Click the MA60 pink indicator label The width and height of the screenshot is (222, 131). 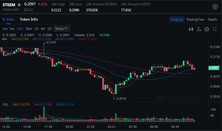click(87, 39)
